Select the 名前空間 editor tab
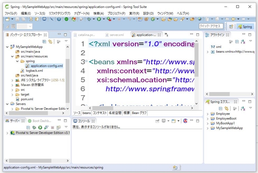The height and width of the screenshot is (173, 258). [115, 113]
